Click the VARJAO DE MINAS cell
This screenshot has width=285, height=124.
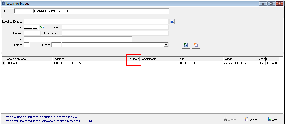(x=239, y=63)
